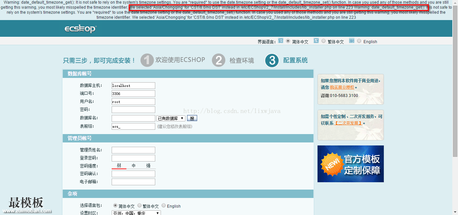The image size is (458, 215).
Task: Focus the database 密码 input field
Action: pyautogui.click(x=133, y=110)
